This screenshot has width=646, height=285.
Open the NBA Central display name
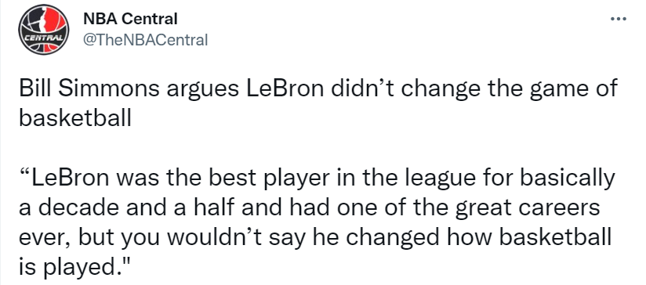coord(130,19)
